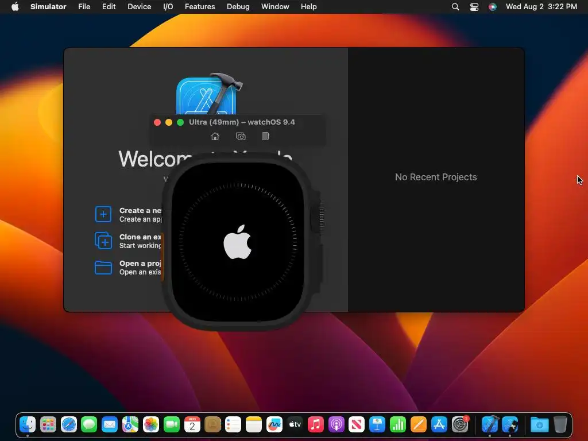Image resolution: width=588 pixels, height=441 pixels.
Task: Open Spotlight search in menu bar
Action: click(455, 7)
